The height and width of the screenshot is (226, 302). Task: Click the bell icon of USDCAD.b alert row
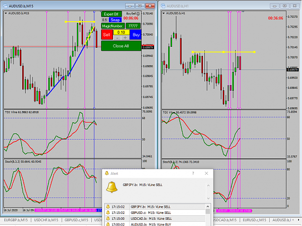108,218
